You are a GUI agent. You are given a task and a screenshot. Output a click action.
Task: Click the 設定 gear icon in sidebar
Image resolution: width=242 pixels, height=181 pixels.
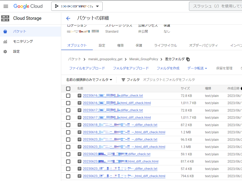pos(5,51)
